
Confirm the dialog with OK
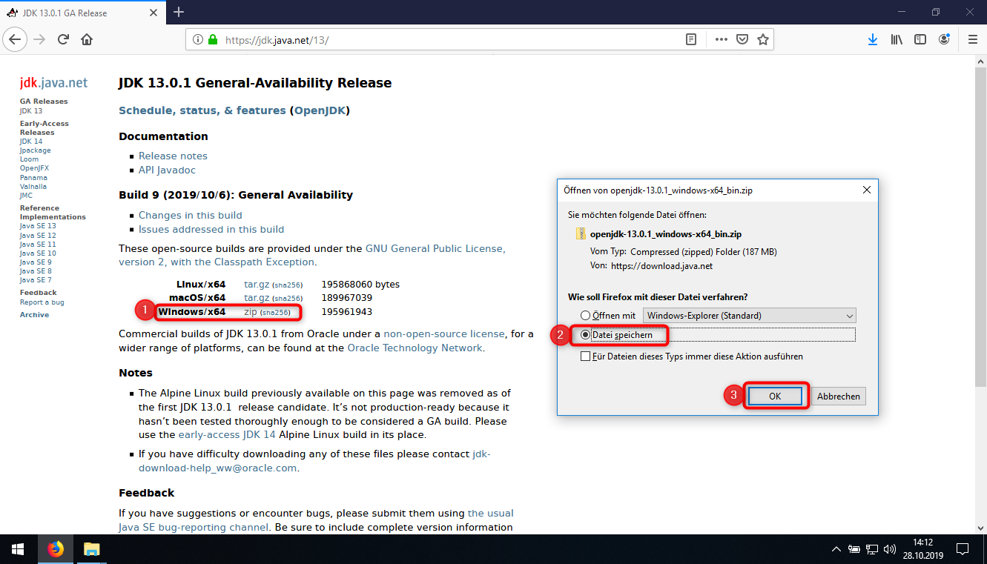tap(775, 397)
